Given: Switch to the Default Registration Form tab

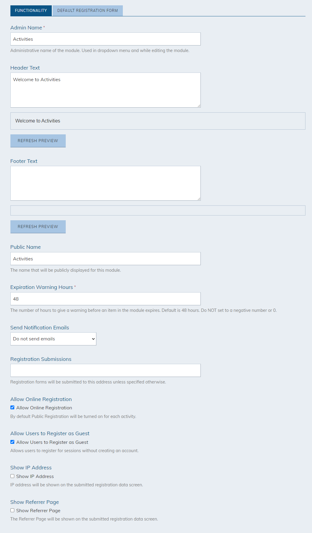Looking at the screenshot, I should 87,10.
